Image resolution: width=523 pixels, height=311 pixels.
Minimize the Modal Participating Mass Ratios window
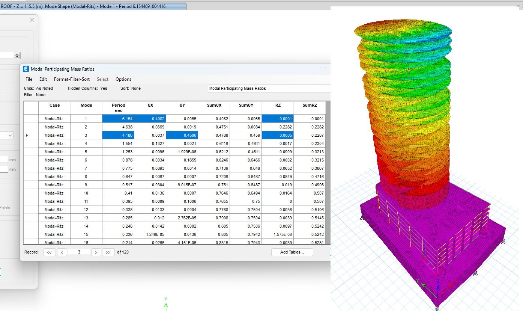point(323,69)
